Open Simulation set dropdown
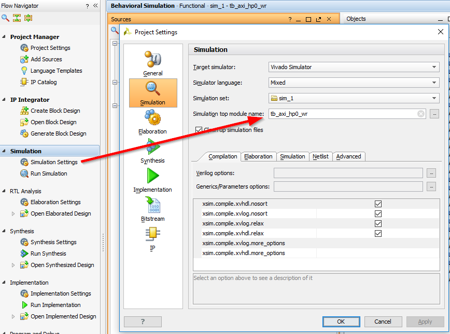The height and width of the screenshot is (334, 450). coord(354,98)
